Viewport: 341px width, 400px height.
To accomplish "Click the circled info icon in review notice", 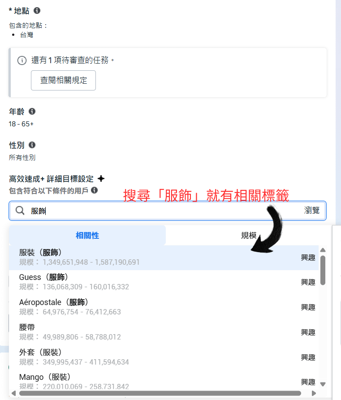I will (22, 60).
